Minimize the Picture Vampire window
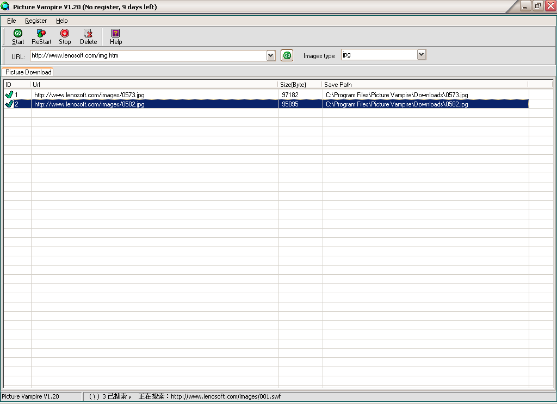557x404 pixels. 525,5
